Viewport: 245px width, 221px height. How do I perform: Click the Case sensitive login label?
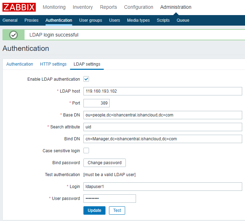tap(61, 150)
